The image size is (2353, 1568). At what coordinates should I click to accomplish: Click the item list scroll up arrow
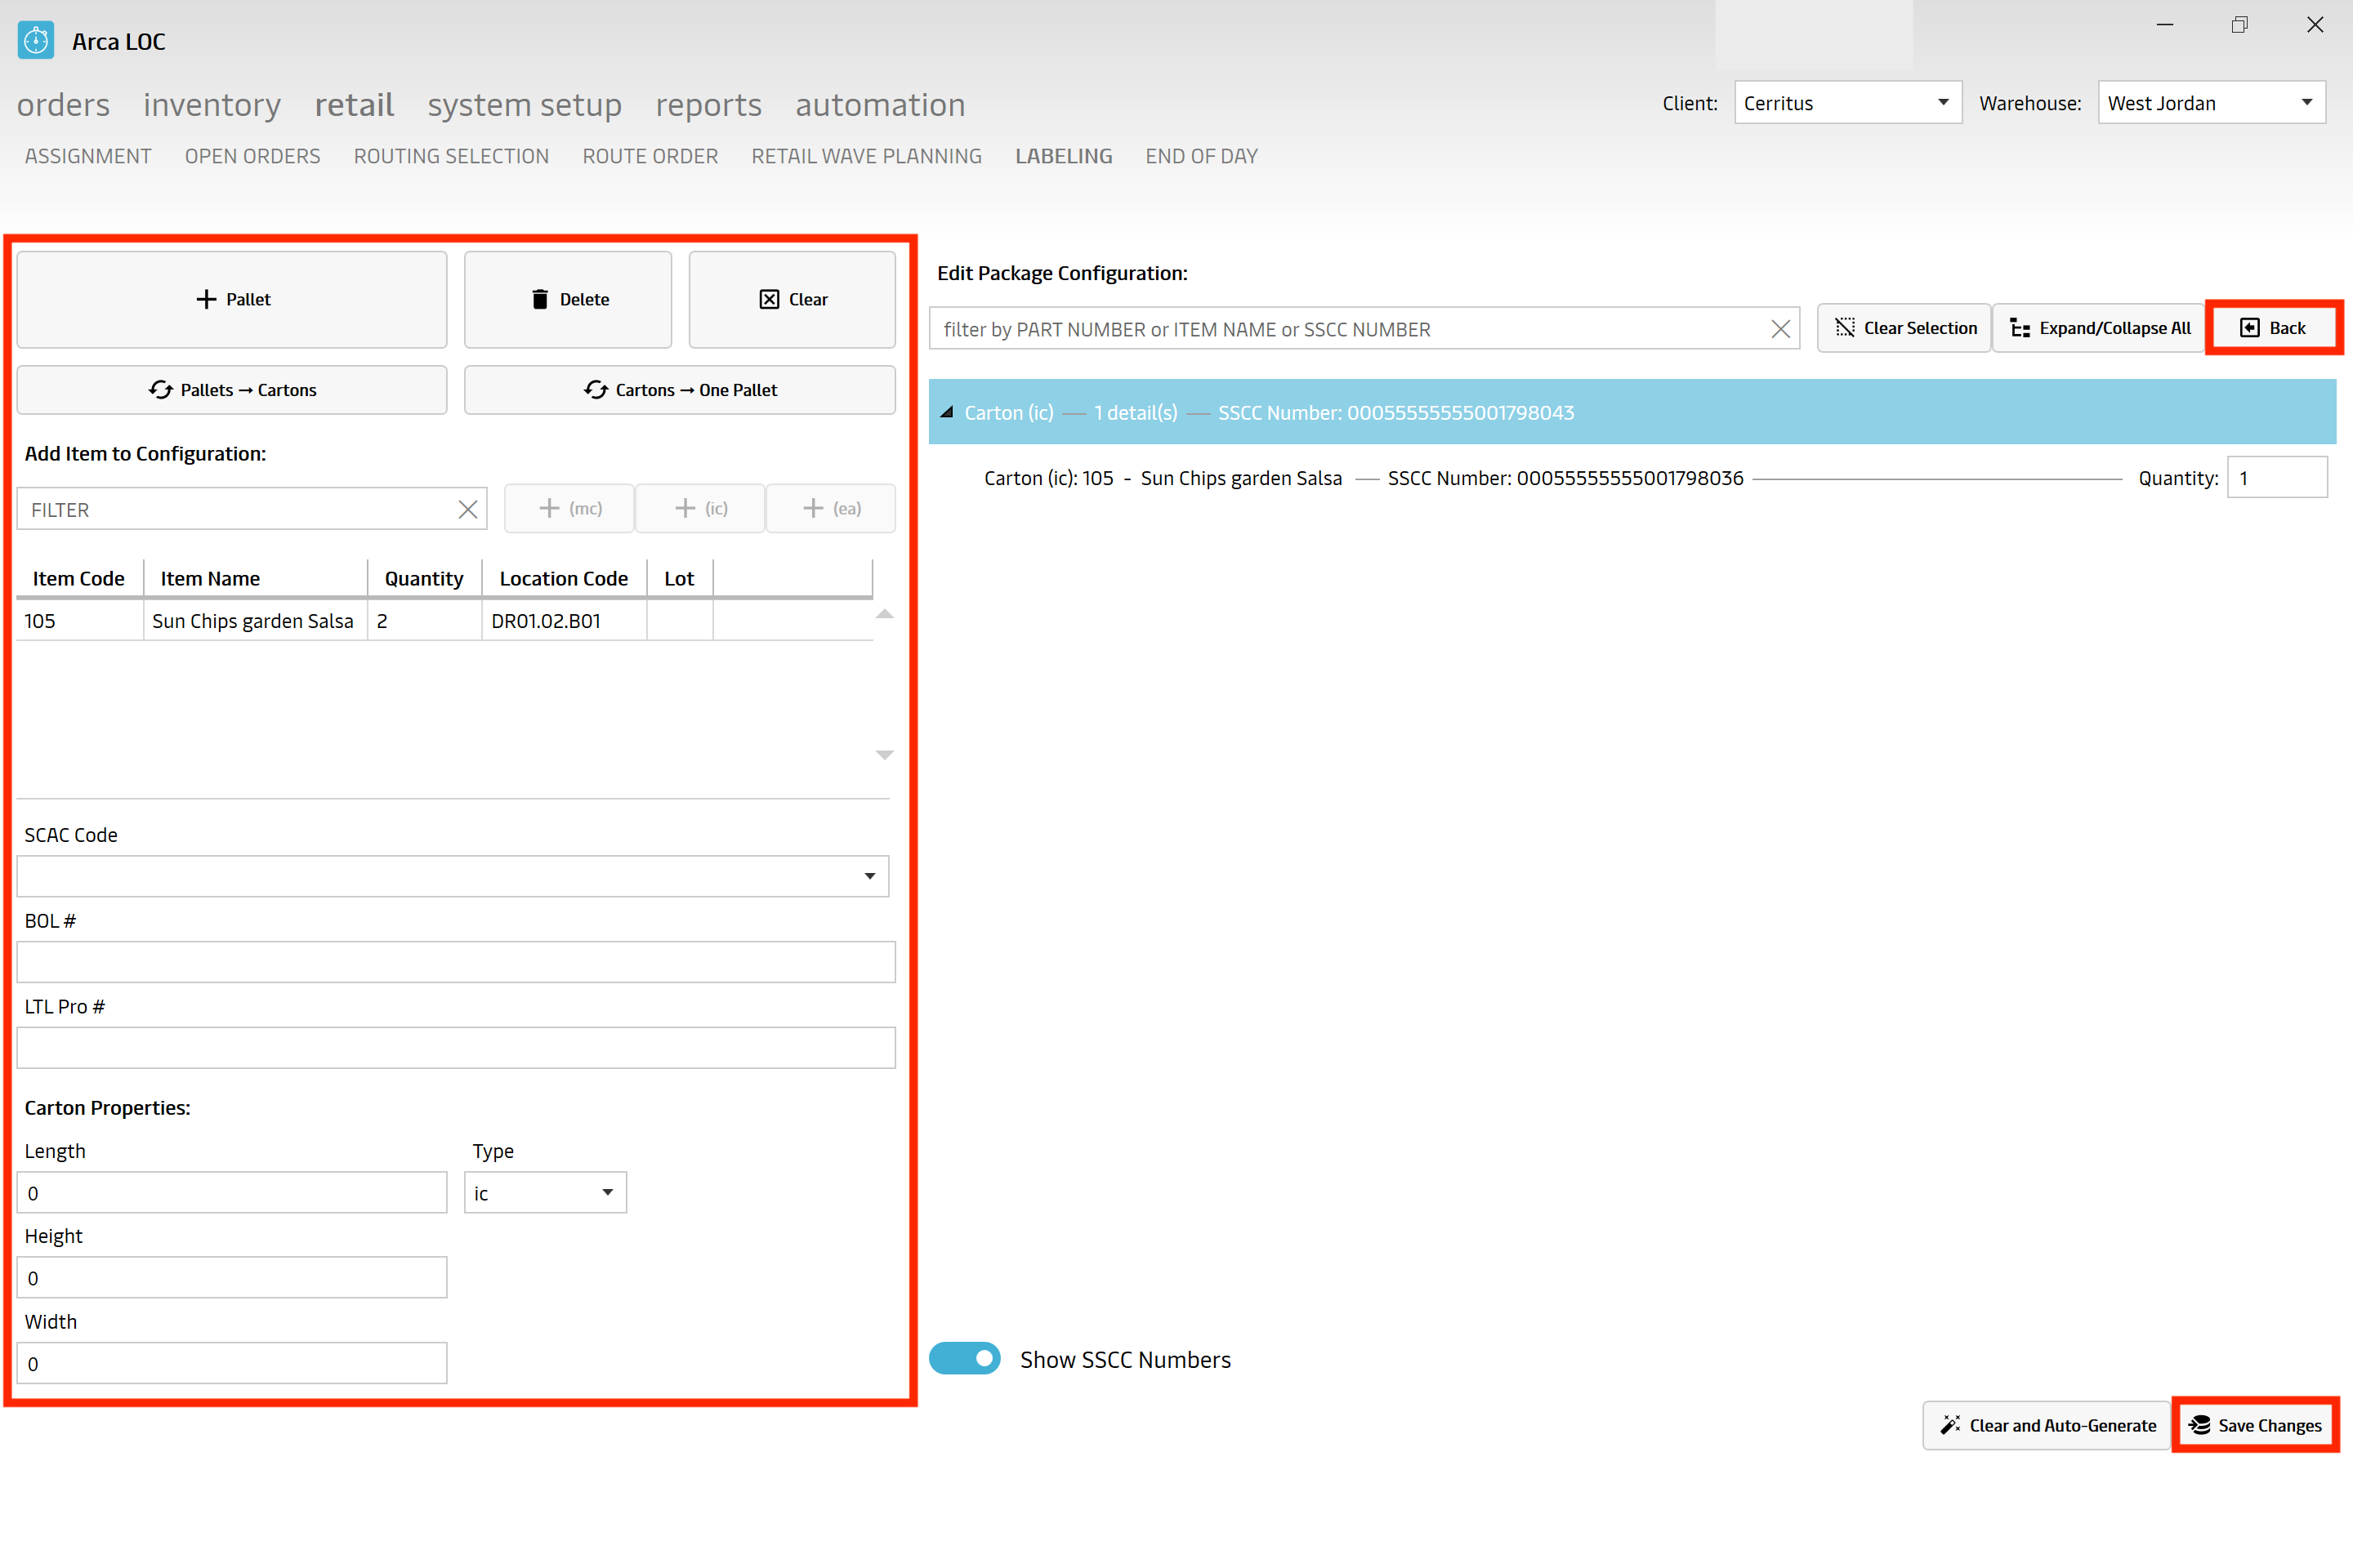[x=884, y=614]
